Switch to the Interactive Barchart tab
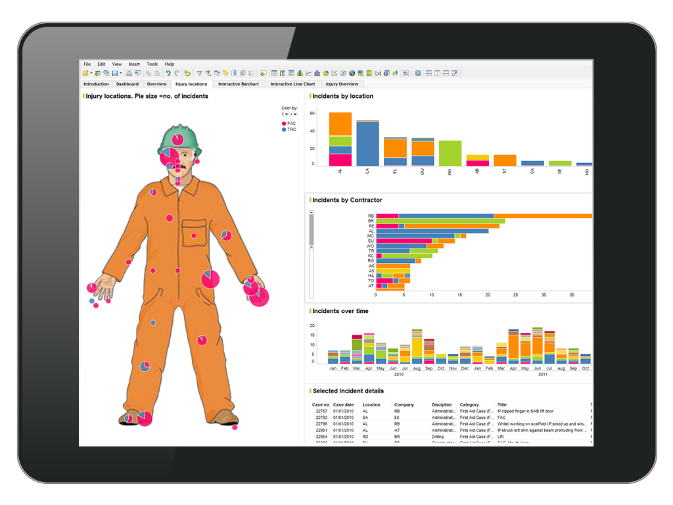 click(x=238, y=84)
